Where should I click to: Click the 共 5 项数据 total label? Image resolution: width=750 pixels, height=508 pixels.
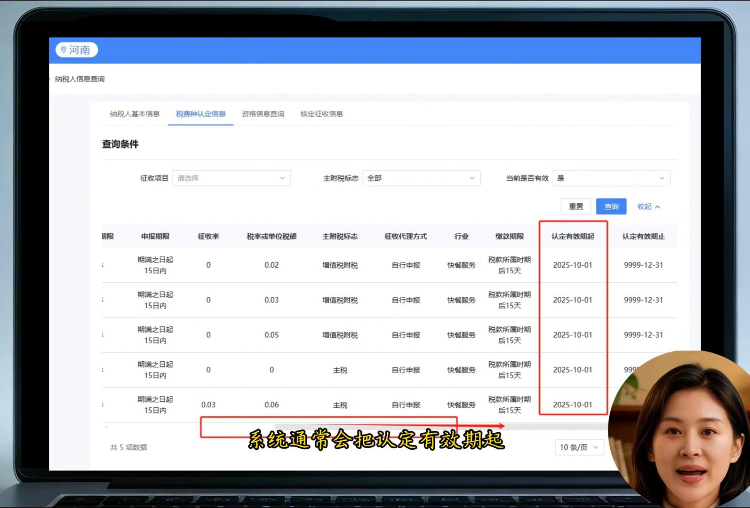[x=128, y=447]
